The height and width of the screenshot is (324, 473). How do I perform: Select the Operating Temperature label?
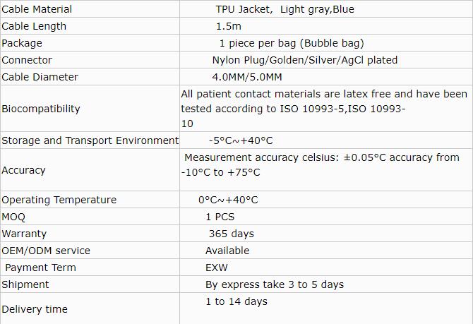tap(59, 200)
